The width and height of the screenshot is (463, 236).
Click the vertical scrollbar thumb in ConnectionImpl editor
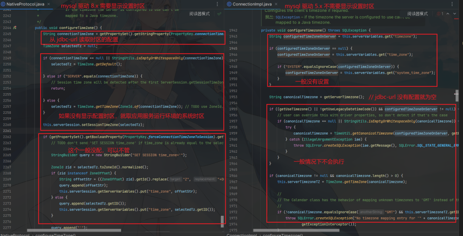pos(458,96)
